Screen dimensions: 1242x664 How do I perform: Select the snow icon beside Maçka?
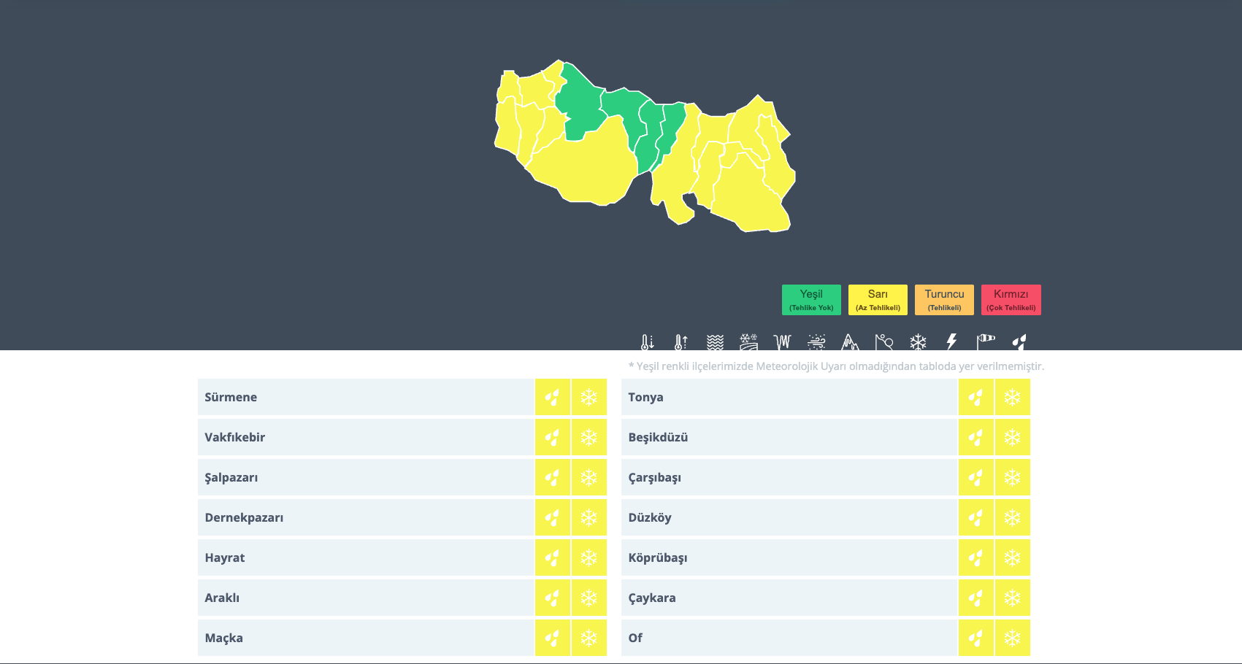tap(589, 638)
